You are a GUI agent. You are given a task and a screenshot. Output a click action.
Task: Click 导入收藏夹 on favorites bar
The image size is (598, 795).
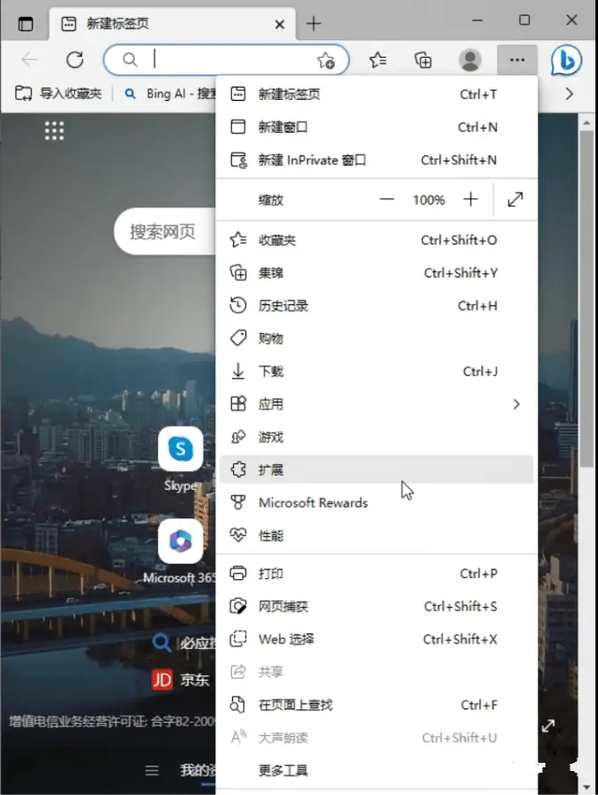tap(58, 94)
